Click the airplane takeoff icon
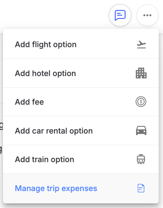This screenshot has height=208, width=163. (141, 45)
